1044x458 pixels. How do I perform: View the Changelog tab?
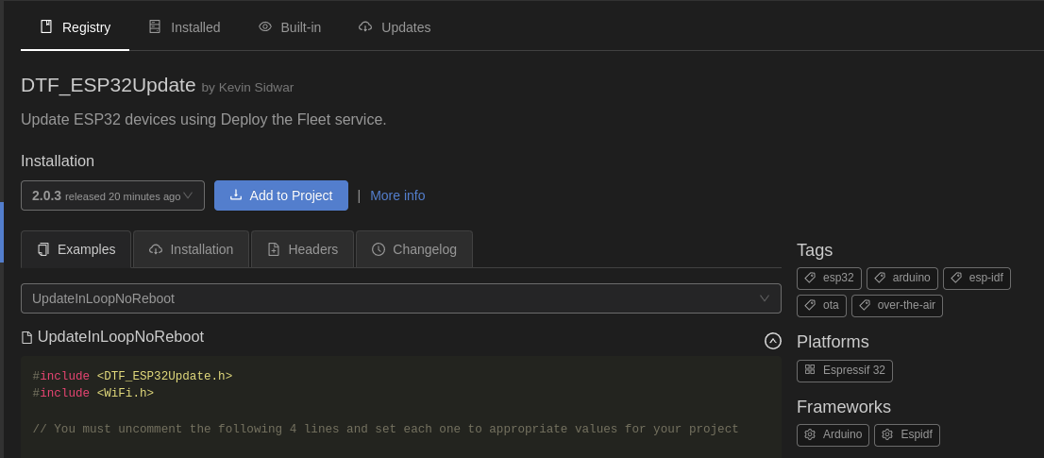click(414, 249)
